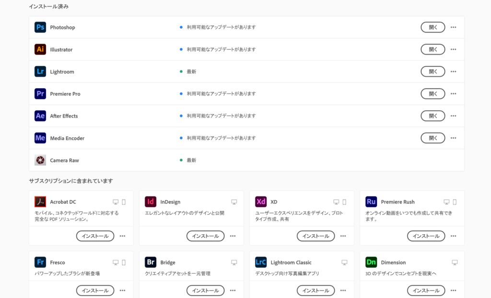Install XD with インストール button
This screenshot has height=298, width=491.
(316, 236)
